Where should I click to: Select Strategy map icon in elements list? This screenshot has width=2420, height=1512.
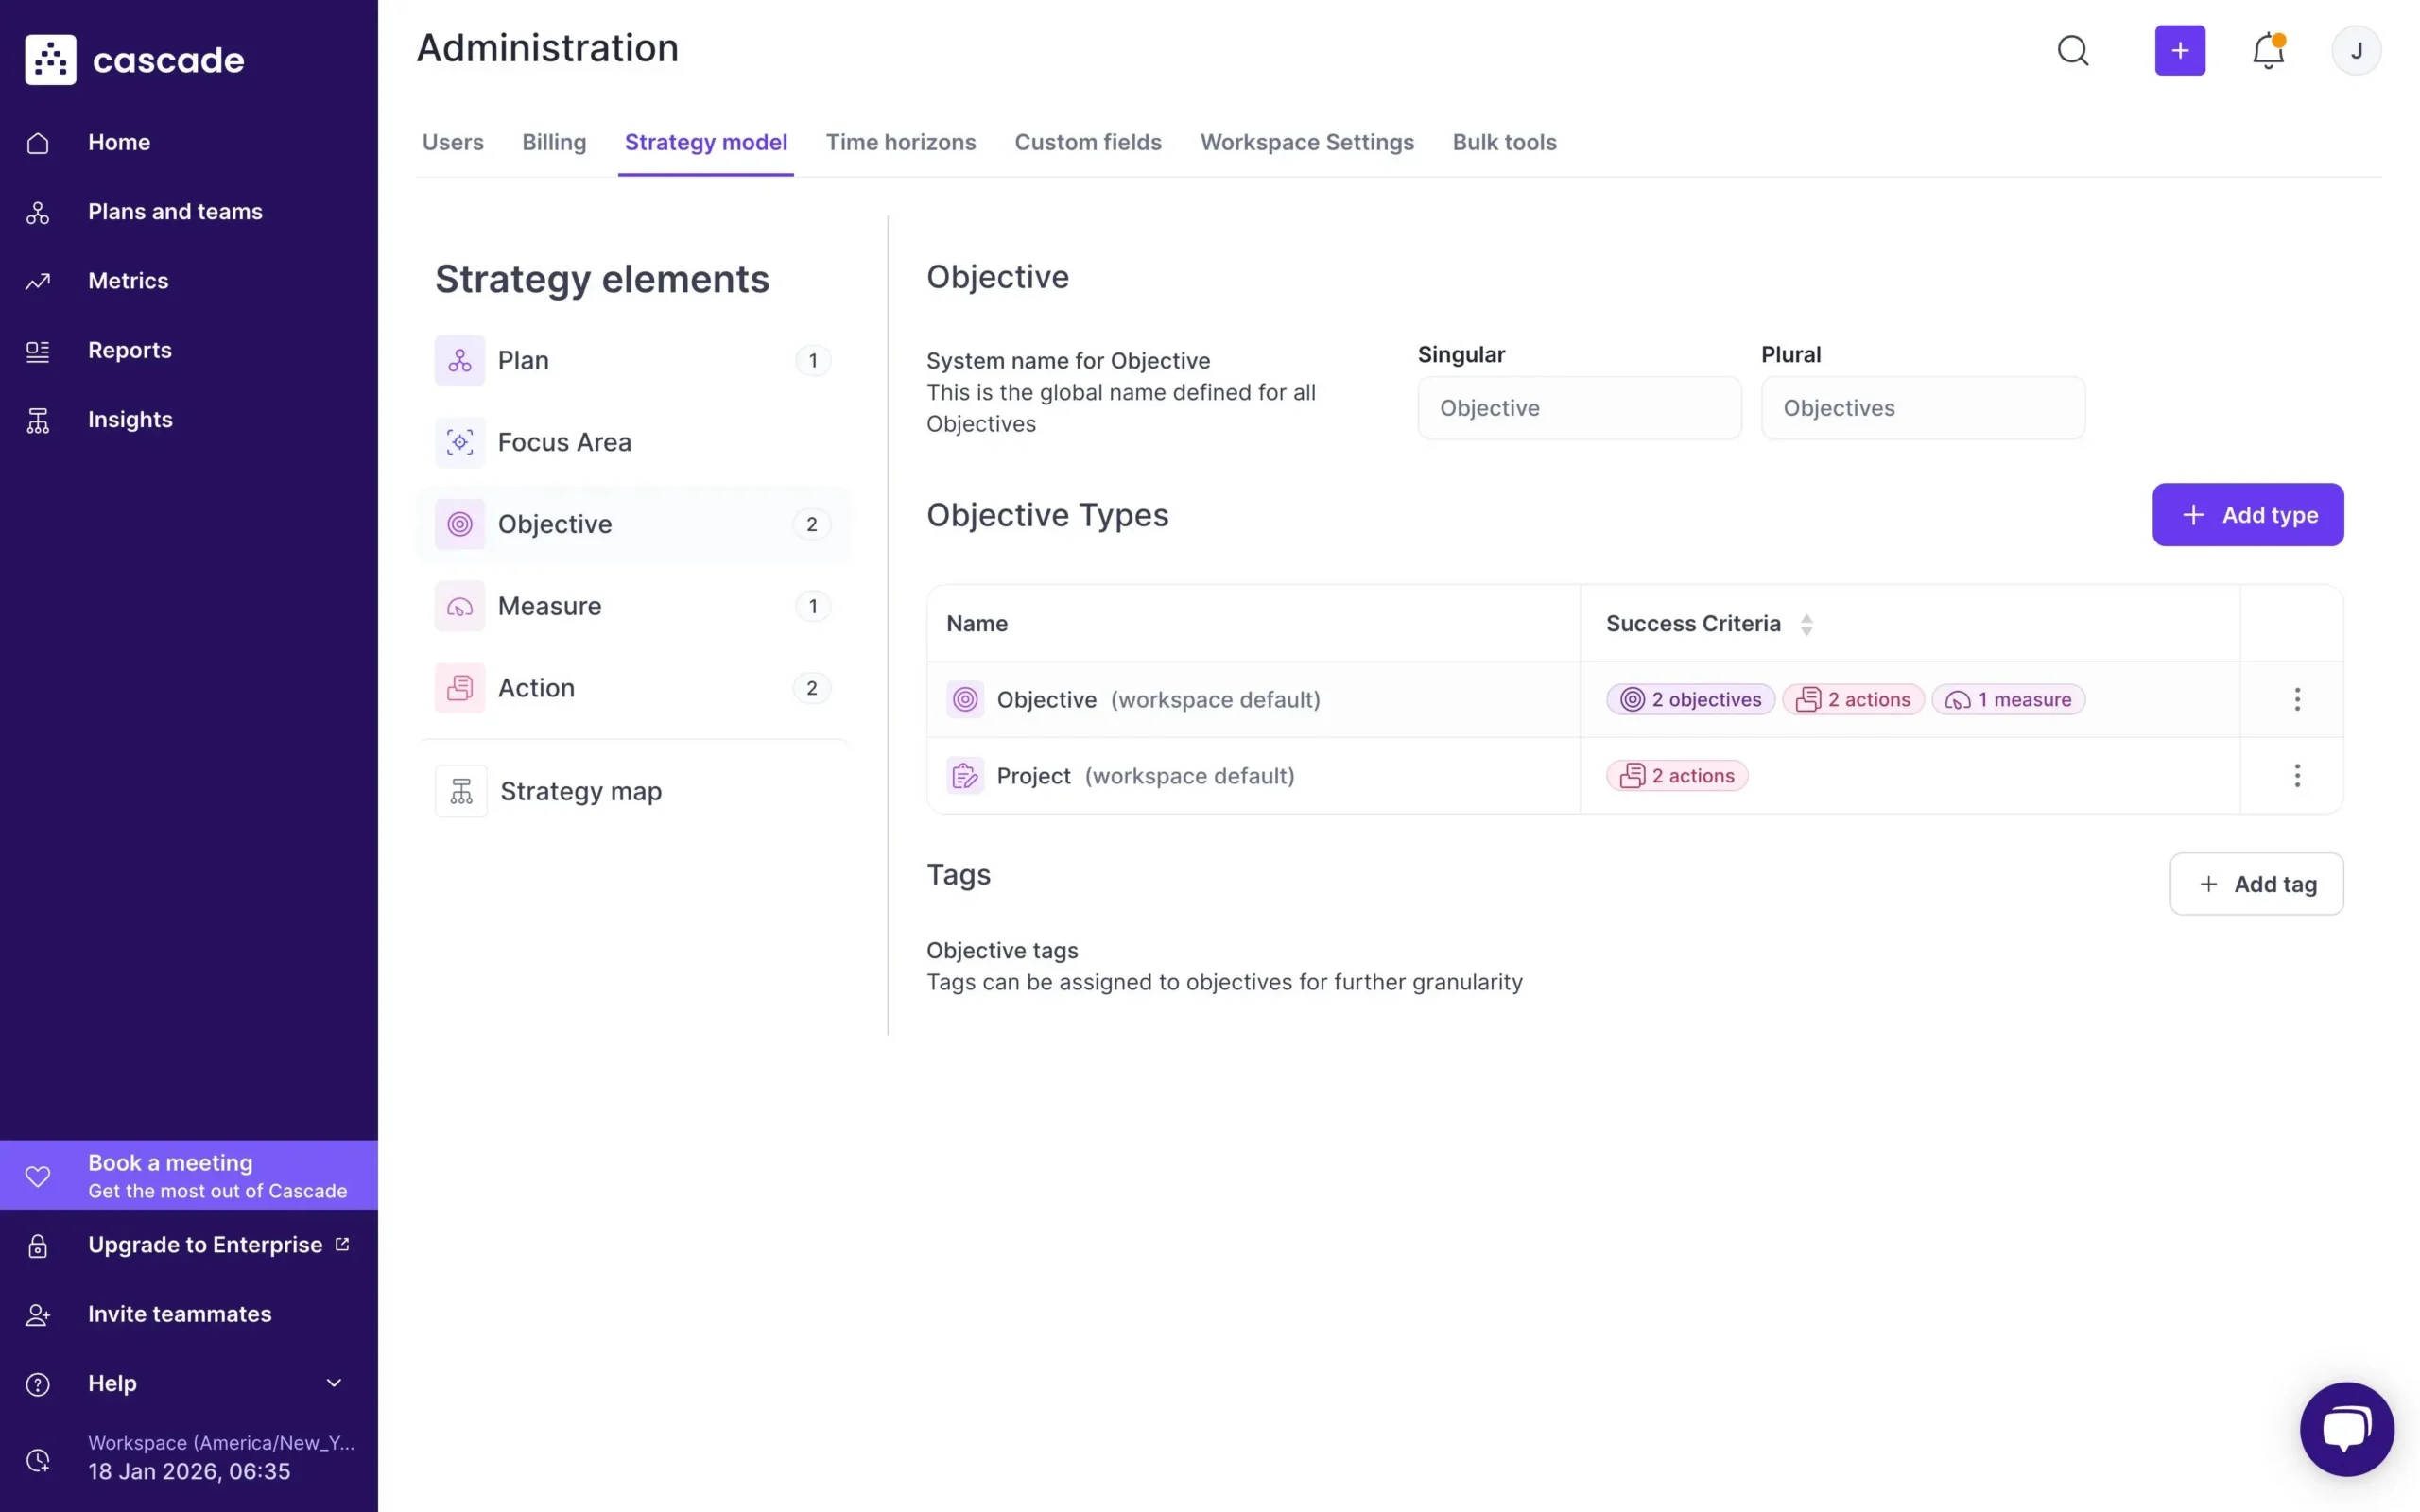(x=461, y=791)
